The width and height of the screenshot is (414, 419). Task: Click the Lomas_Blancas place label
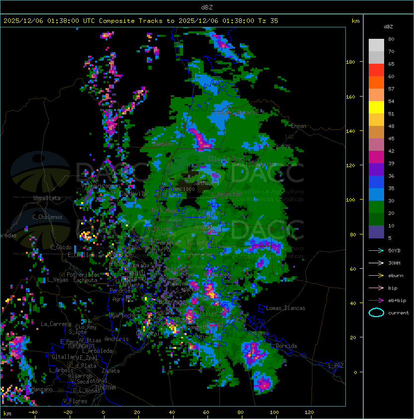click(286, 308)
